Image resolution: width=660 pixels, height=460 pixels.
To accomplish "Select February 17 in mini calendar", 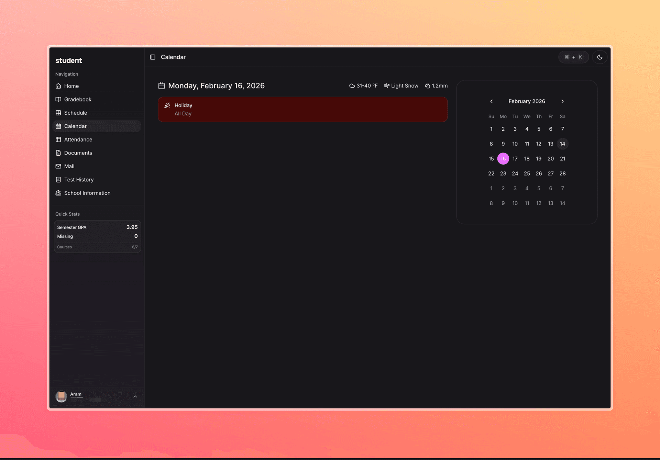I will [x=515, y=159].
